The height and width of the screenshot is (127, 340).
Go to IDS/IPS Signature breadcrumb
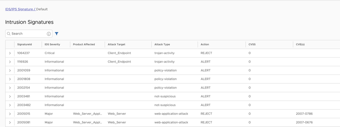click(20, 9)
